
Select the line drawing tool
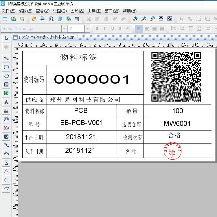(x=6, y=58)
